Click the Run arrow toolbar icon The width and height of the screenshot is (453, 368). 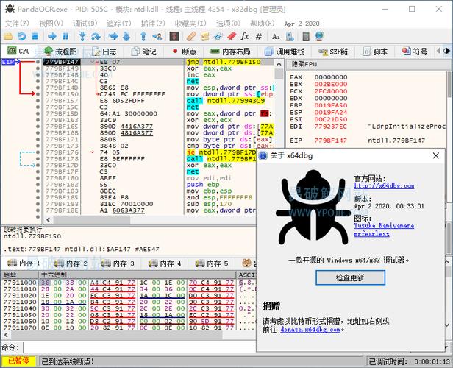click(51, 36)
